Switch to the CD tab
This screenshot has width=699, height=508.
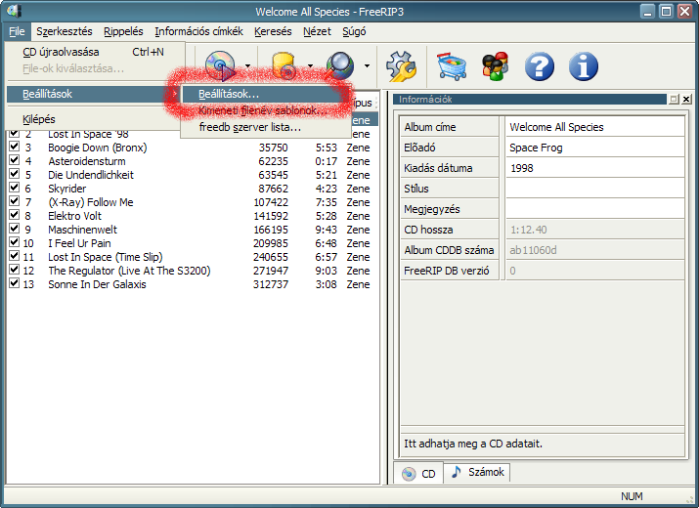point(418,473)
